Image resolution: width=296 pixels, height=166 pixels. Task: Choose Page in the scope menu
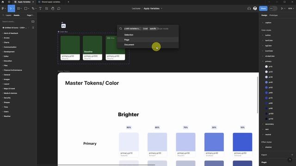pos(148,40)
